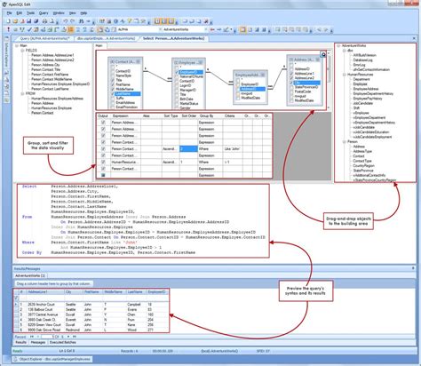421x366 pixels.
Task: Open the Schema Explorer side panel tab
Action: tap(6, 54)
